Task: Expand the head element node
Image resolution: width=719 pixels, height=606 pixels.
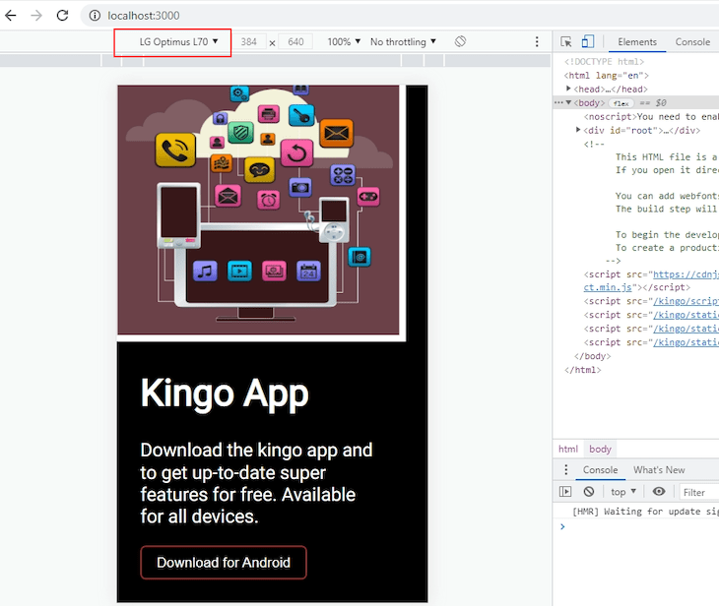Action: tap(568, 89)
